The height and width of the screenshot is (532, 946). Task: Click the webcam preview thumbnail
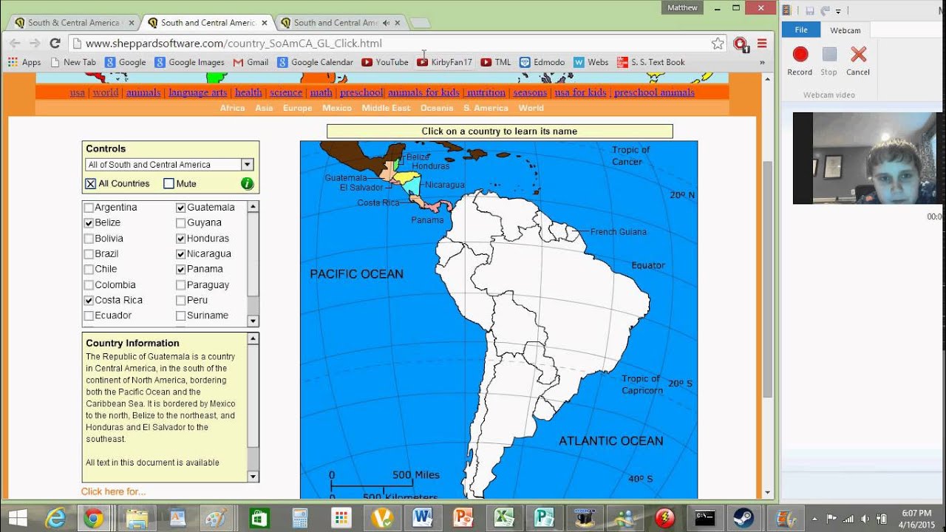tap(868, 158)
